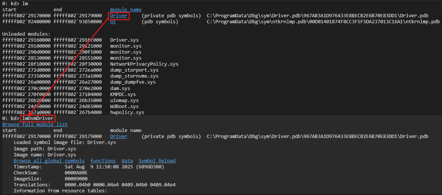Screen dimensions: 442x195
Task: Click the 'hwpolicy.sys' entry
Action: pos(127,112)
